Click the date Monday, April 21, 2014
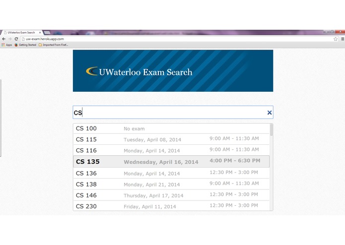The image size is (345, 245). (151, 184)
